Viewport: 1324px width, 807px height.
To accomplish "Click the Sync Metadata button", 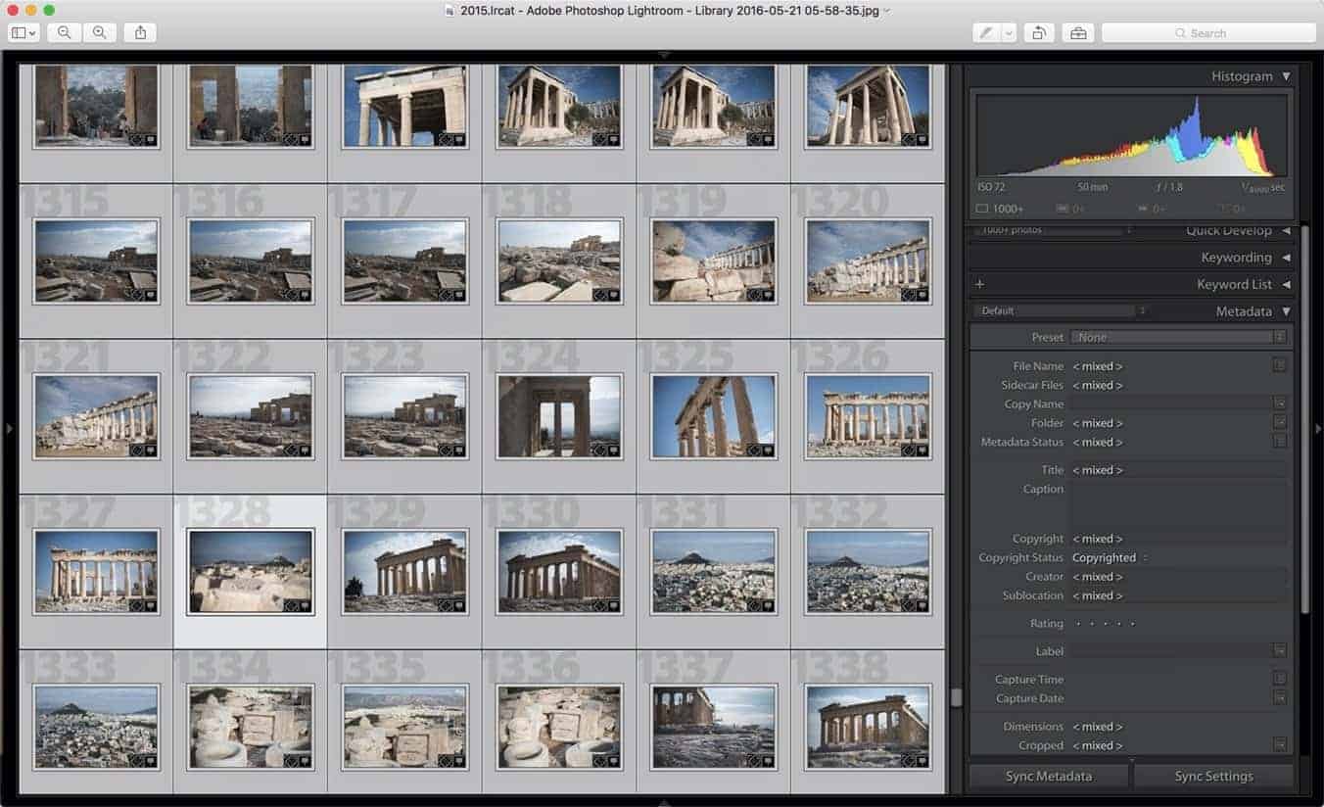I will pyautogui.click(x=1049, y=776).
